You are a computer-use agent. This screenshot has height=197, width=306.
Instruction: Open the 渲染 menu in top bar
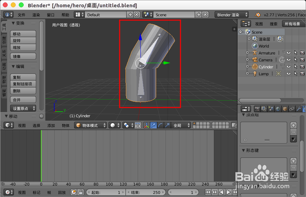click(36, 15)
